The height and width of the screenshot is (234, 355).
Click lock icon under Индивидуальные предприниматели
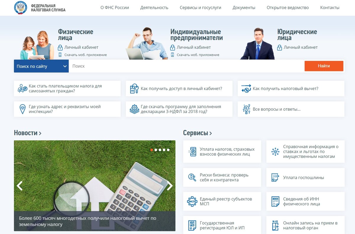173,47
